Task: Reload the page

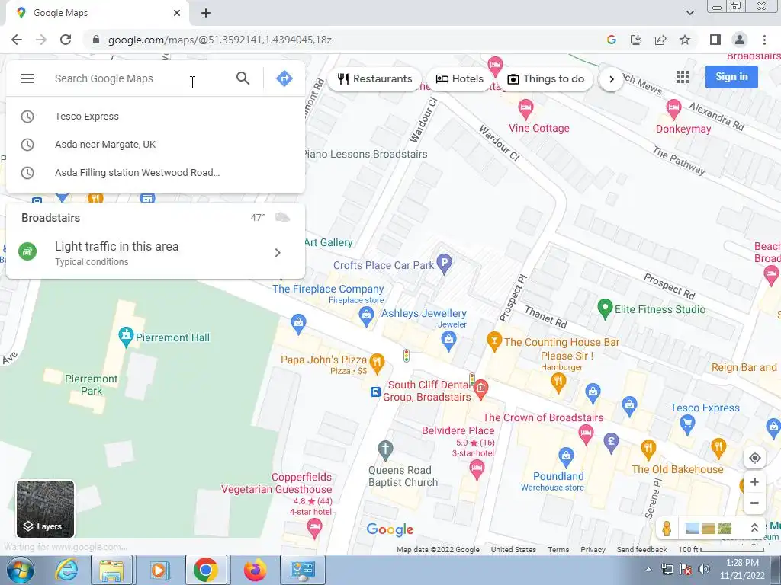Action: tap(66, 40)
